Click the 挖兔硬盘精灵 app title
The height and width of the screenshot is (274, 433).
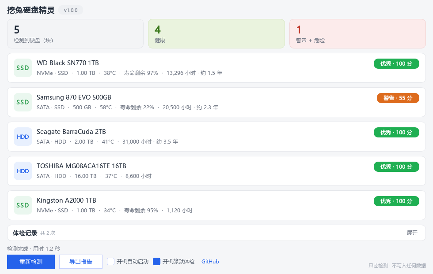click(x=31, y=10)
